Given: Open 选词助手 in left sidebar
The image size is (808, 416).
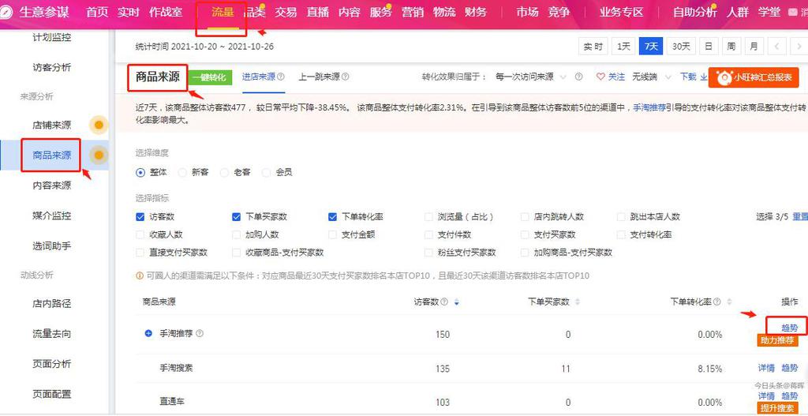Looking at the screenshot, I should (x=52, y=246).
